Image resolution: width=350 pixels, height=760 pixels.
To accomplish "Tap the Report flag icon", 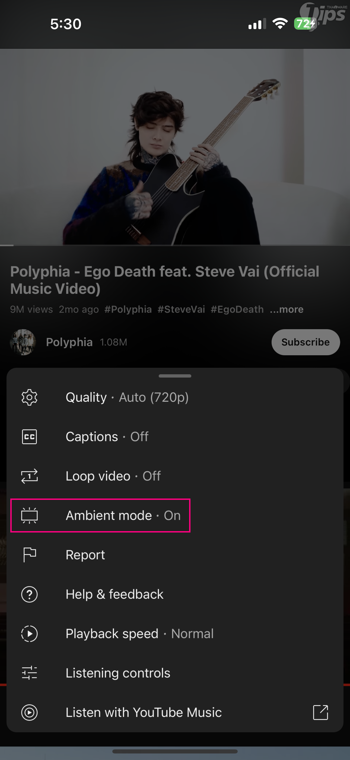I will point(30,555).
